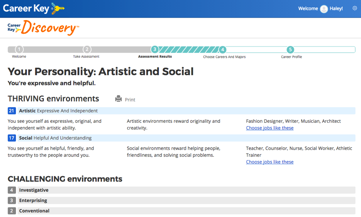Collapse the Artistic Expressive And Independent bar
361x217 pixels.
pos(181,111)
